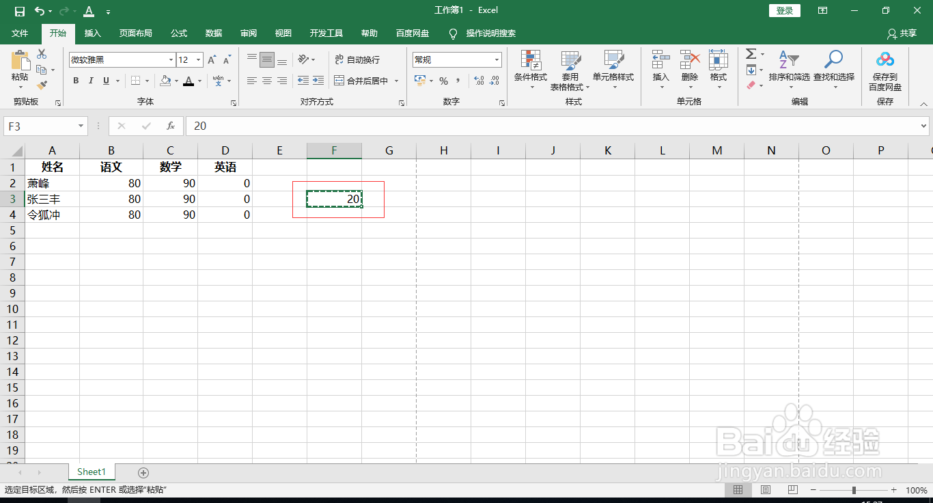Open the 插入 Insert tab
Image resolution: width=933 pixels, height=503 pixels.
pyautogui.click(x=92, y=33)
